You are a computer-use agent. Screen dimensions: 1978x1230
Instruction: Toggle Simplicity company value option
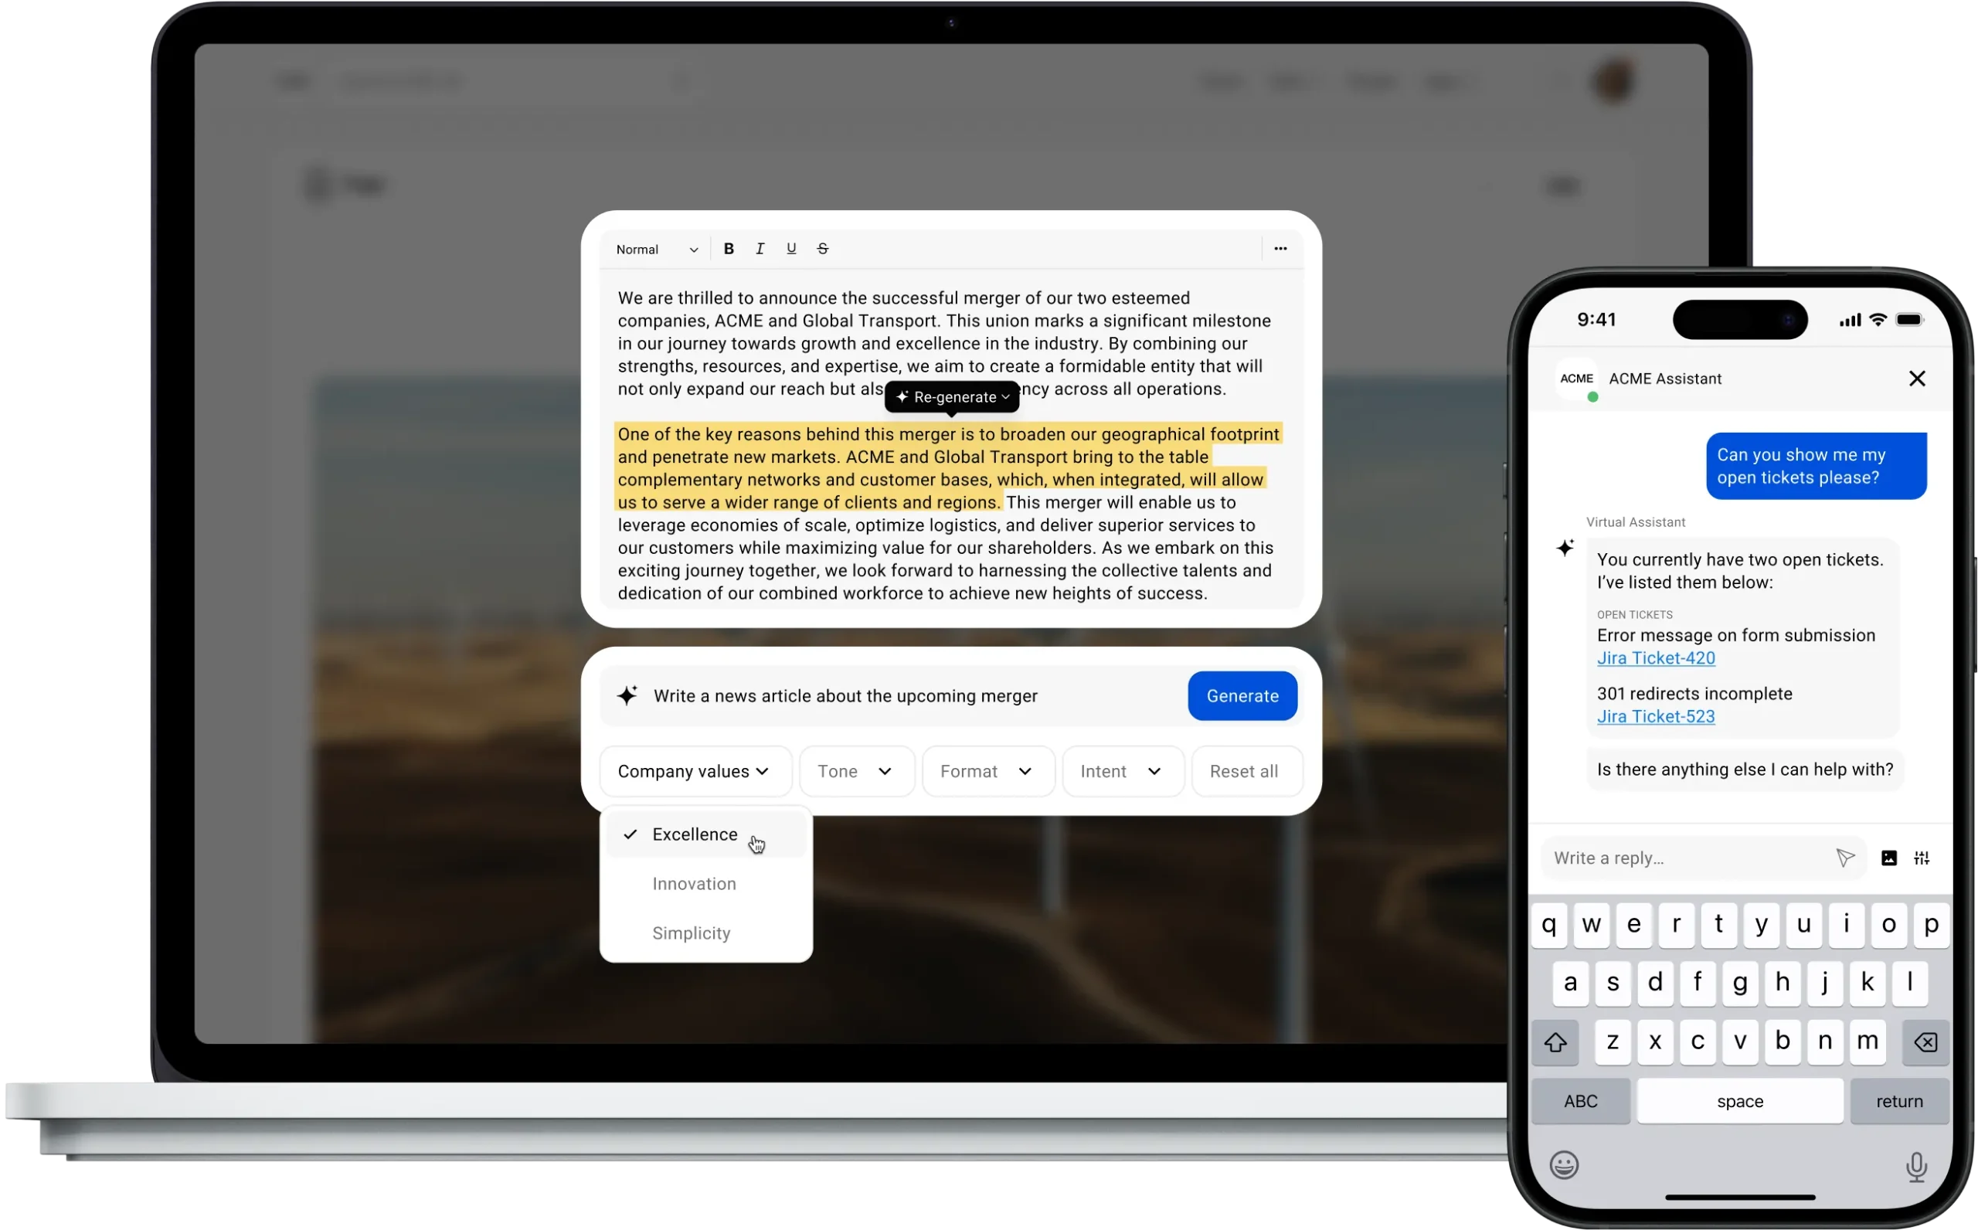tap(692, 931)
